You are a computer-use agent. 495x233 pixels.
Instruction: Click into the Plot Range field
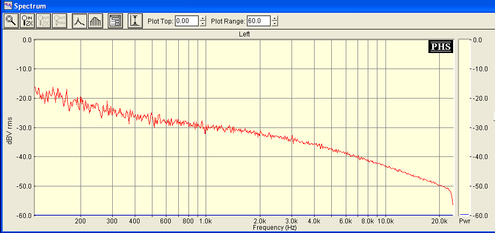tap(259, 21)
